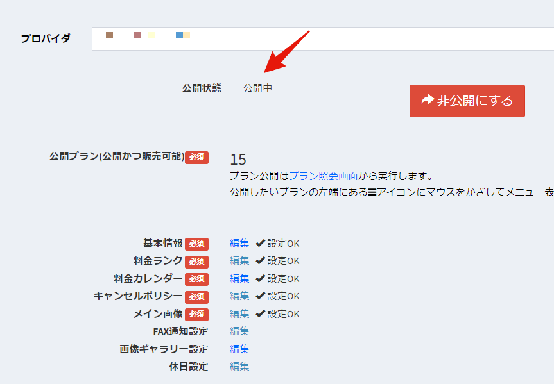Image resolution: width=554 pixels, height=384 pixels.
Task: Click the 公開プラン(公開かつ販売可能) label
Action: (x=117, y=156)
